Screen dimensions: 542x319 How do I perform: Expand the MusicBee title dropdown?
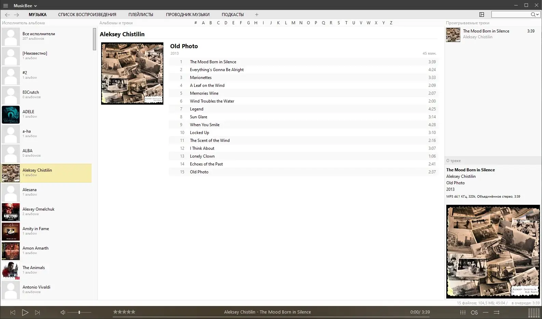click(x=25, y=5)
